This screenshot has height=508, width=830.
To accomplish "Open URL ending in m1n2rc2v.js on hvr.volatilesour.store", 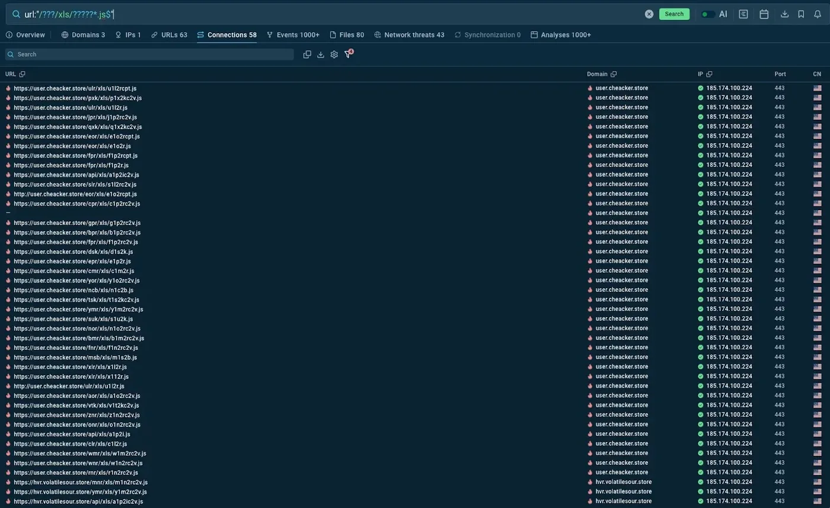I will pyautogui.click(x=81, y=483).
